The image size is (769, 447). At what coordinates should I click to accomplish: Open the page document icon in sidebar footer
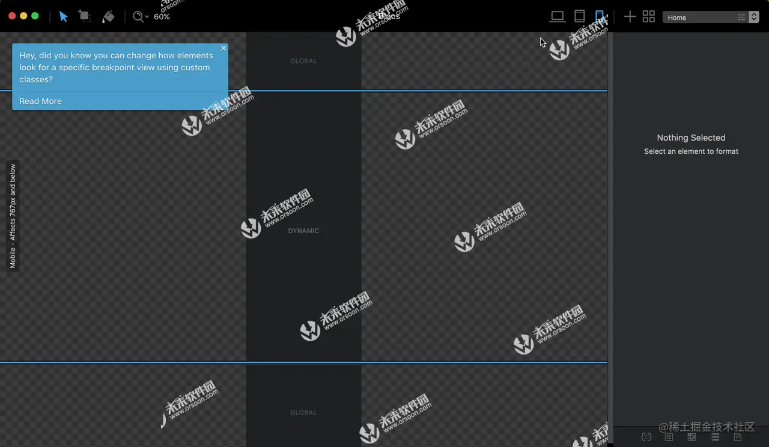pyautogui.click(x=738, y=437)
